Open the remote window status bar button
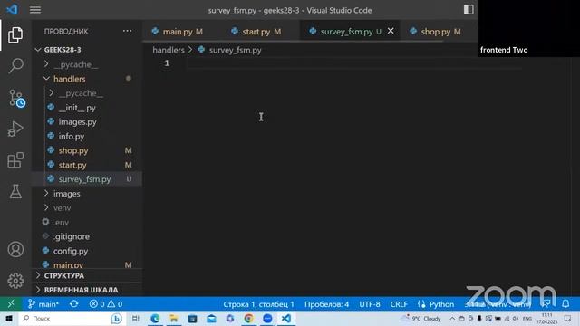This screenshot has width=580, height=326. click(x=11, y=304)
